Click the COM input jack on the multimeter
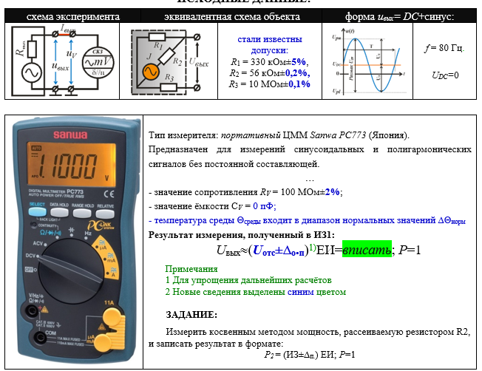 click(x=40, y=338)
